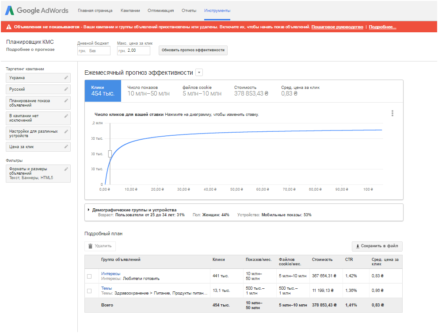This screenshot has height=333, width=438.
Task: Edit Форматы и размеры объявлений pencil icon
Action: [66, 169]
